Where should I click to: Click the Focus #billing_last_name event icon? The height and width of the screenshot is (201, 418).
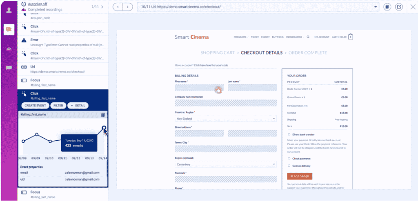[x=24, y=192]
